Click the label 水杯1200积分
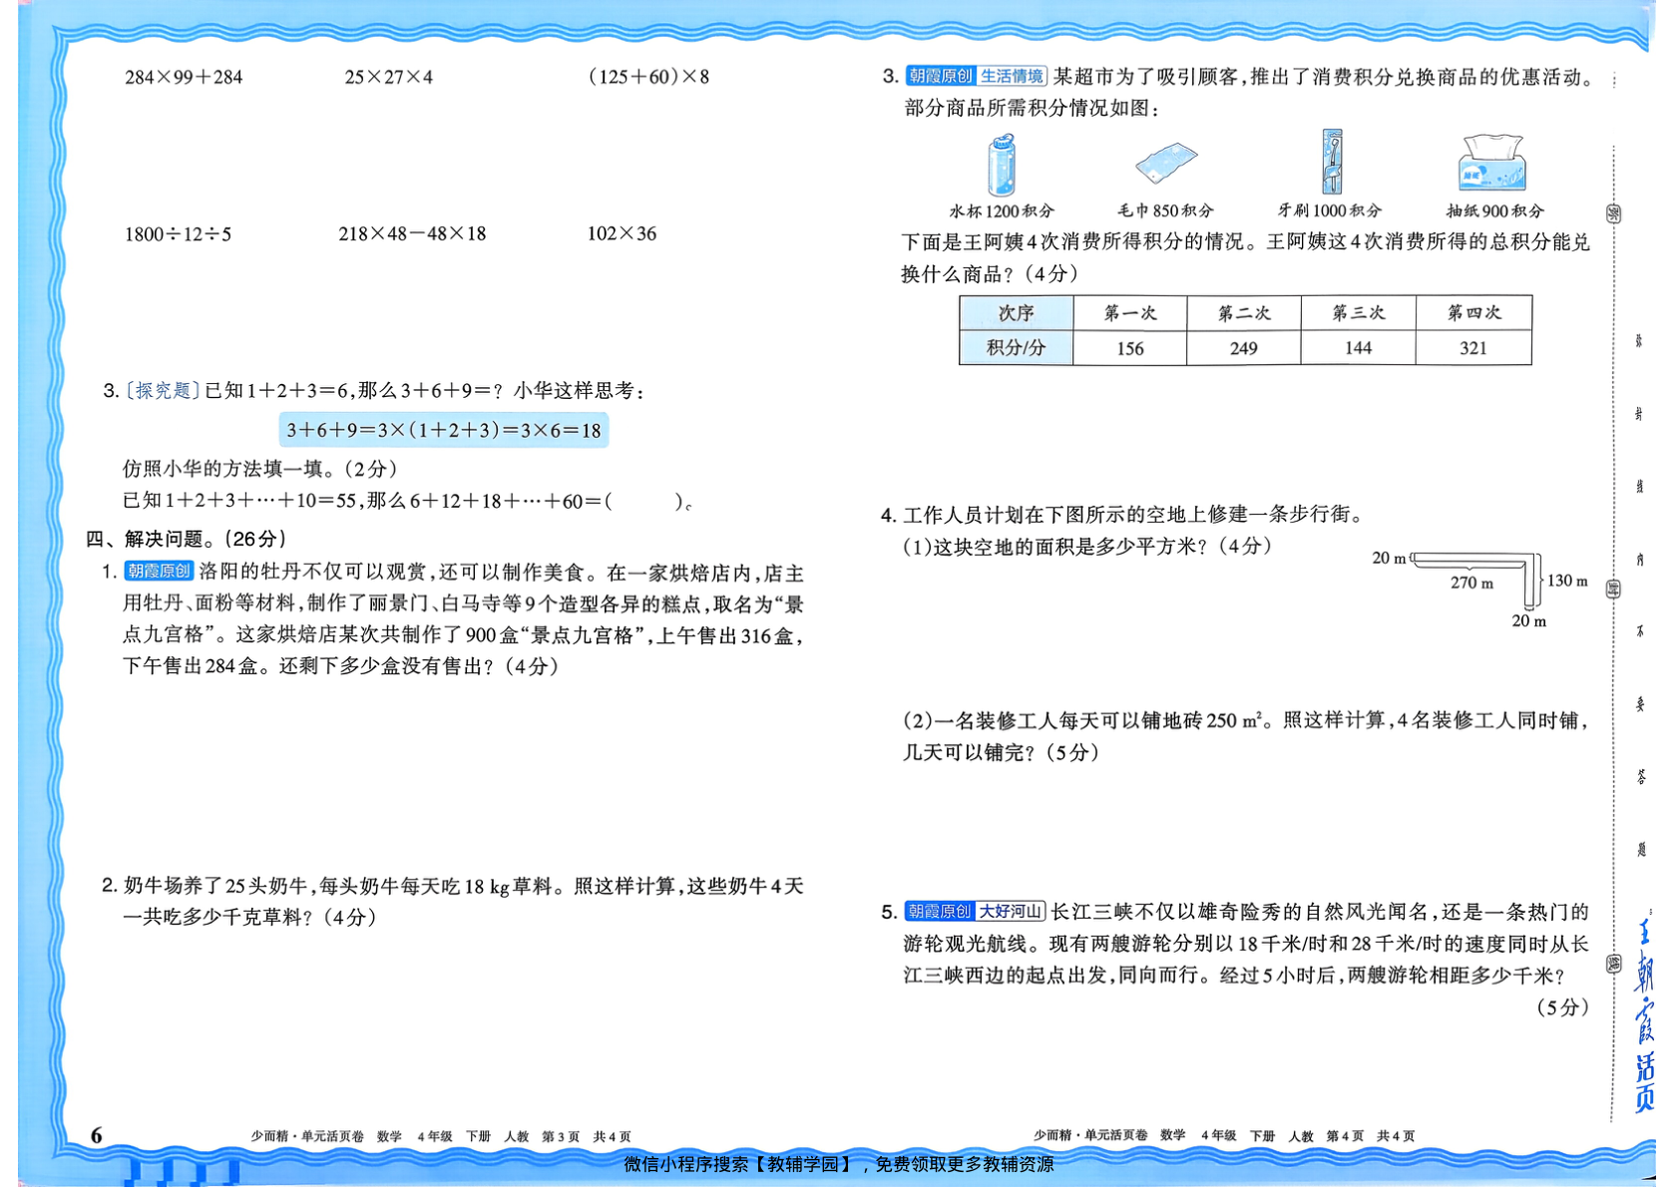Image resolution: width=1678 pixels, height=1187 pixels. point(1002,211)
